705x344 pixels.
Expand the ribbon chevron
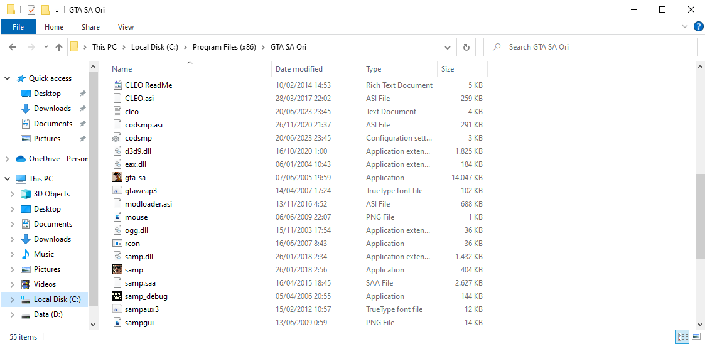click(x=685, y=27)
